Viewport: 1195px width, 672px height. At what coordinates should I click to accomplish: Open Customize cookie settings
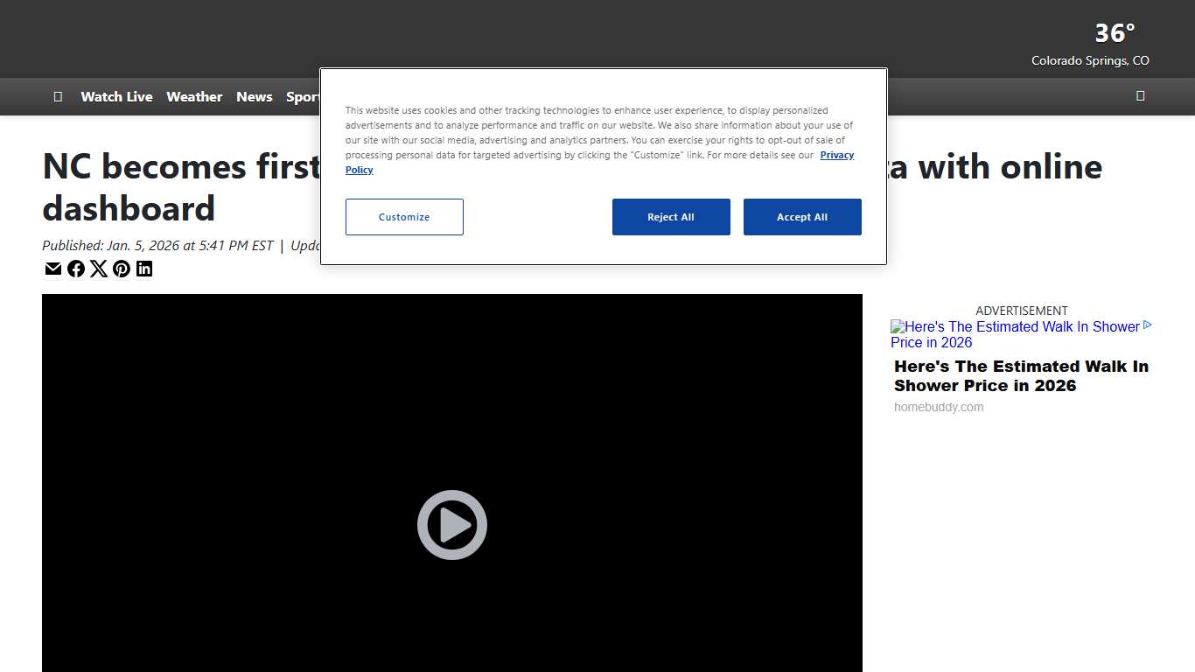pyautogui.click(x=404, y=217)
